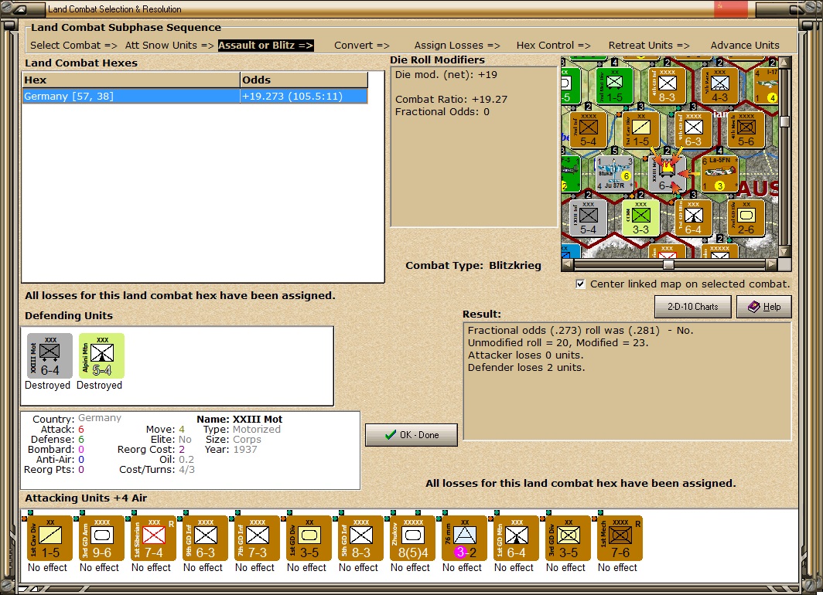This screenshot has width=823, height=595.
Task: Pick the 3rd GD Arm 9-6 attacking counter
Action: (102, 538)
